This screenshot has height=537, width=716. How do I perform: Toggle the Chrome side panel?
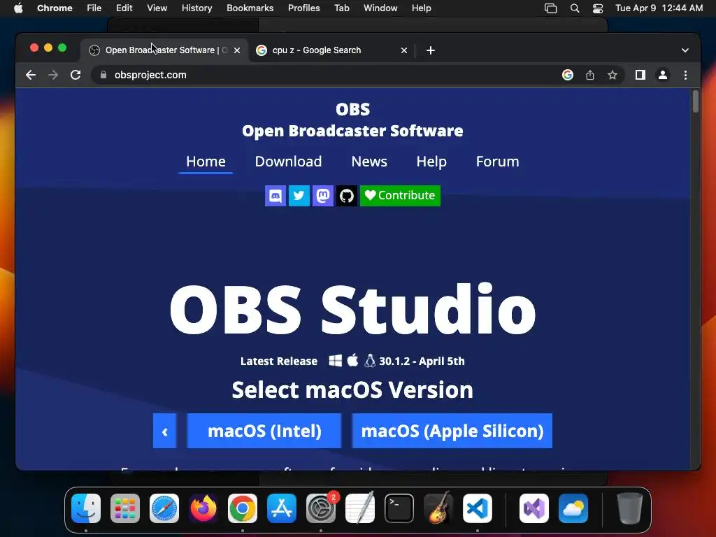click(640, 75)
